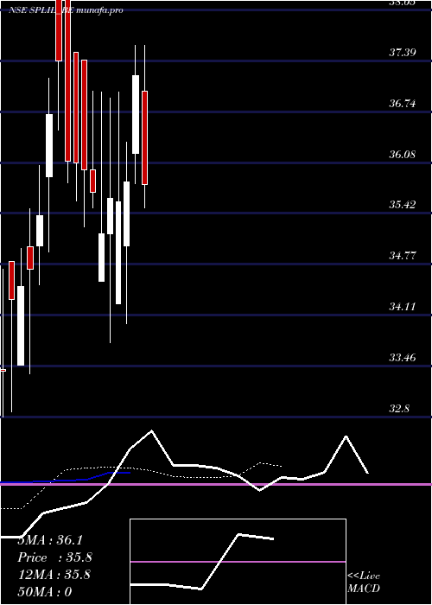Click the 34.77 price axis label
This screenshot has width=432, height=605.
[x=403, y=256]
